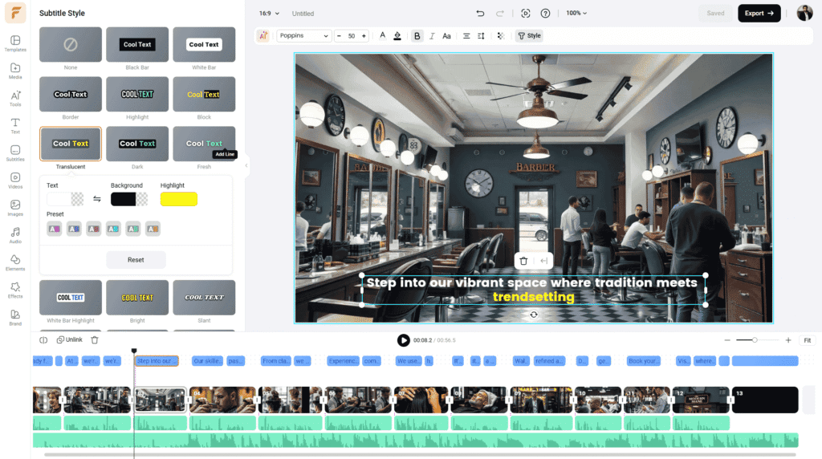Apply the first color preset
This screenshot has width=822, height=459.
coord(54,229)
